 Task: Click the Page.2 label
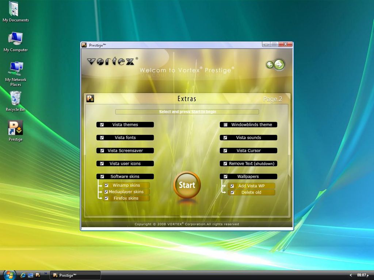[272, 99]
